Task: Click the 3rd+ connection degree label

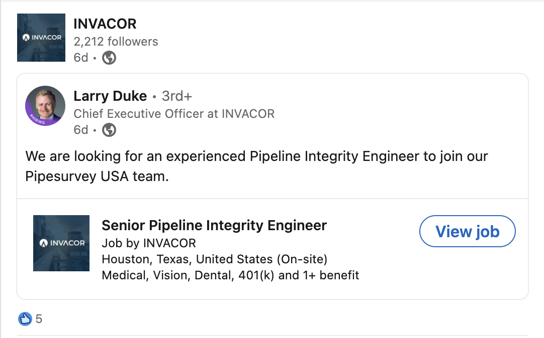Action: tap(176, 96)
